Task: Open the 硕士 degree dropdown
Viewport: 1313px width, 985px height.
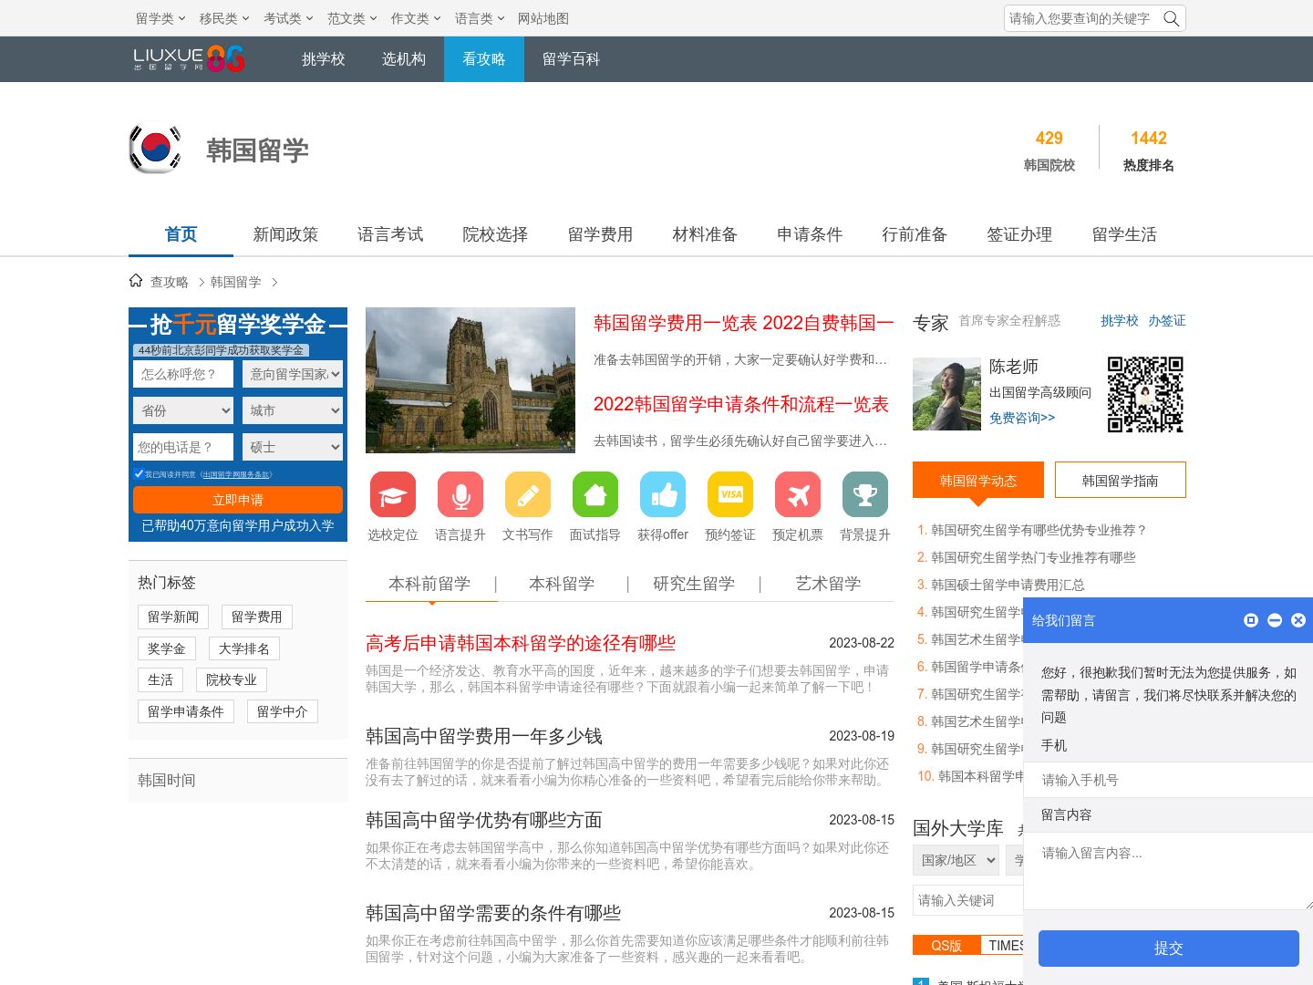Action: 293,447
